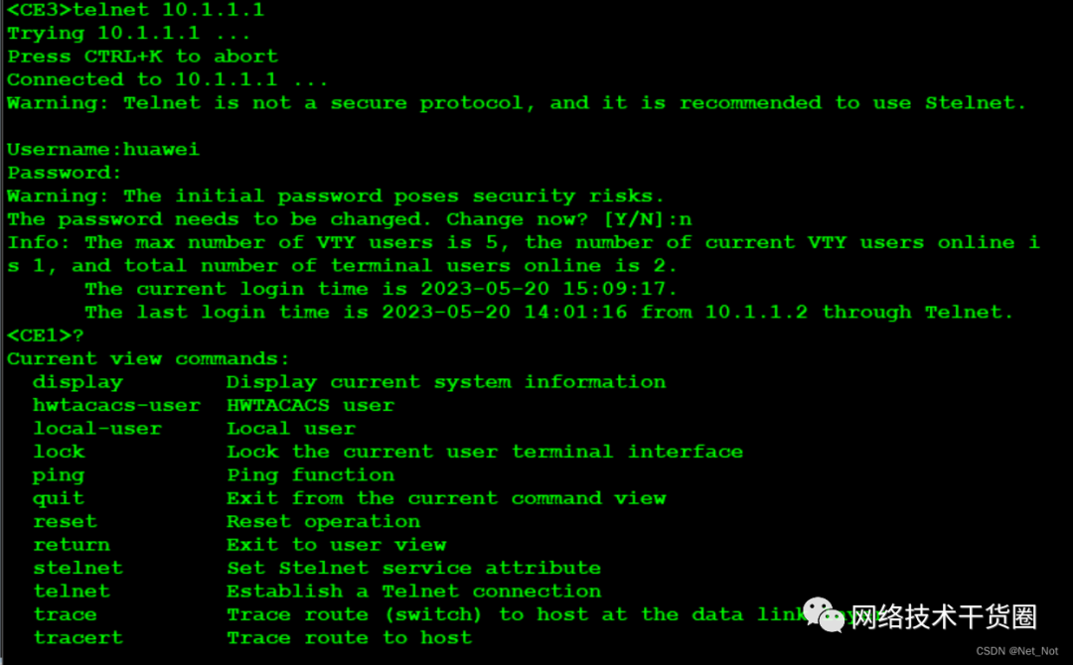Image resolution: width=1073 pixels, height=665 pixels.
Task: Click the 10.1.1.2 address in last login line
Action: [x=756, y=313]
